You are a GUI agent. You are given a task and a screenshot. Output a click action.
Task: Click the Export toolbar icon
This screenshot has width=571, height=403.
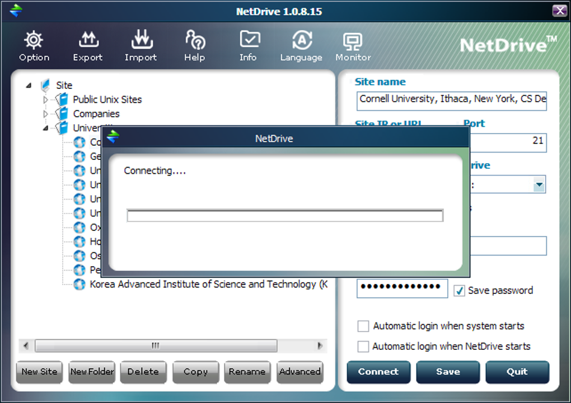[88, 40]
